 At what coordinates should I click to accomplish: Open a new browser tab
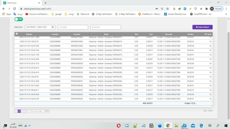45,3
